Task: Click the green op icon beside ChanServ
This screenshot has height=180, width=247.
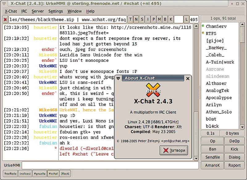Action: [x=203, y=26]
